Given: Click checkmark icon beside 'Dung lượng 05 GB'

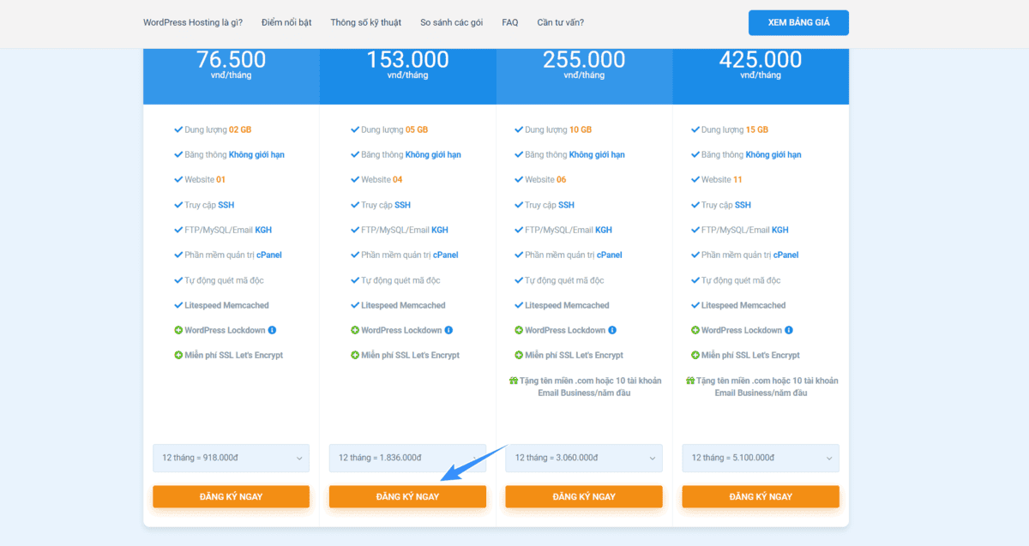Looking at the screenshot, I should (355, 129).
